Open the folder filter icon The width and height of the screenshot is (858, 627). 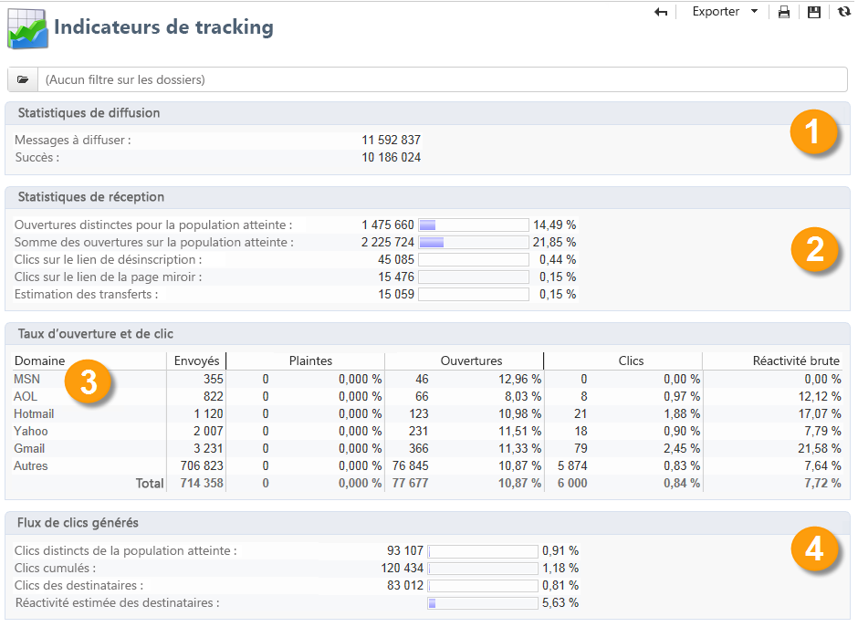coord(23,79)
